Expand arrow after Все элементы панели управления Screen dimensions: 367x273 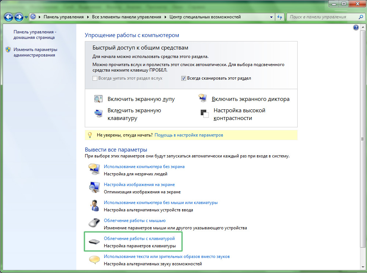coord(165,17)
